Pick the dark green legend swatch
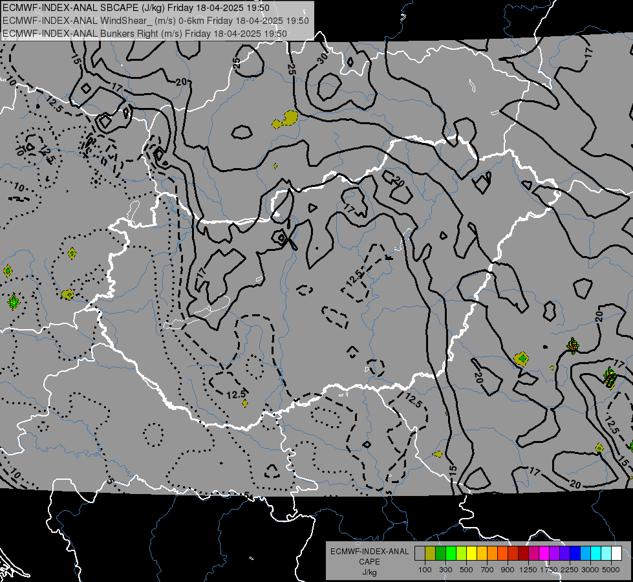The width and height of the screenshot is (633, 582). (440, 554)
